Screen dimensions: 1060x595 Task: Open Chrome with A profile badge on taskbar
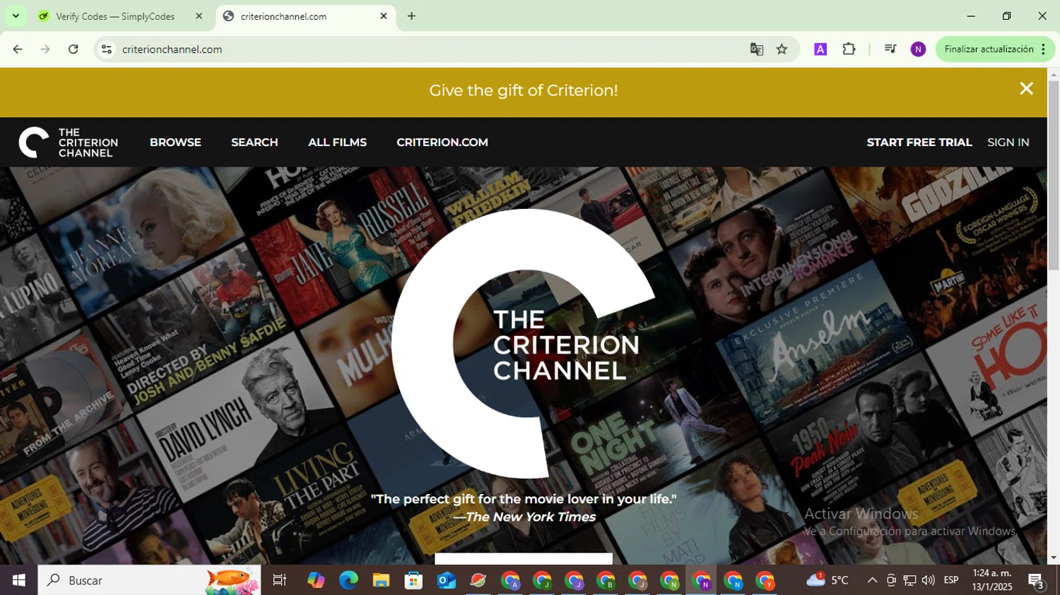click(x=510, y=580)
